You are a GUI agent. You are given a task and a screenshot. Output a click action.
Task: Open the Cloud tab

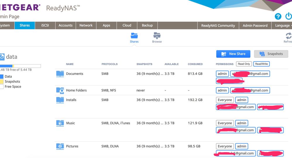[127, 25]
